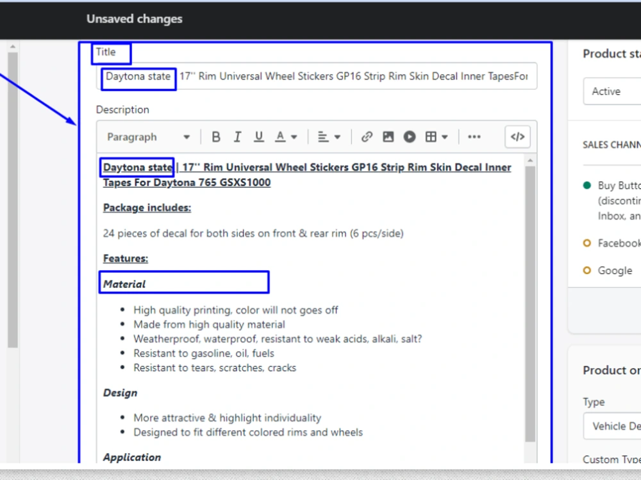
Task: Click the '24 pieces of decal' sentence
Action: tap(253, 234)
